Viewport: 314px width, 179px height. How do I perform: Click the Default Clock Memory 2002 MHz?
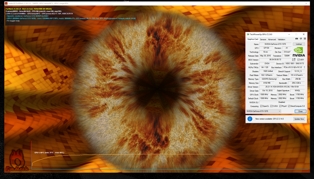tap(282, 98)
